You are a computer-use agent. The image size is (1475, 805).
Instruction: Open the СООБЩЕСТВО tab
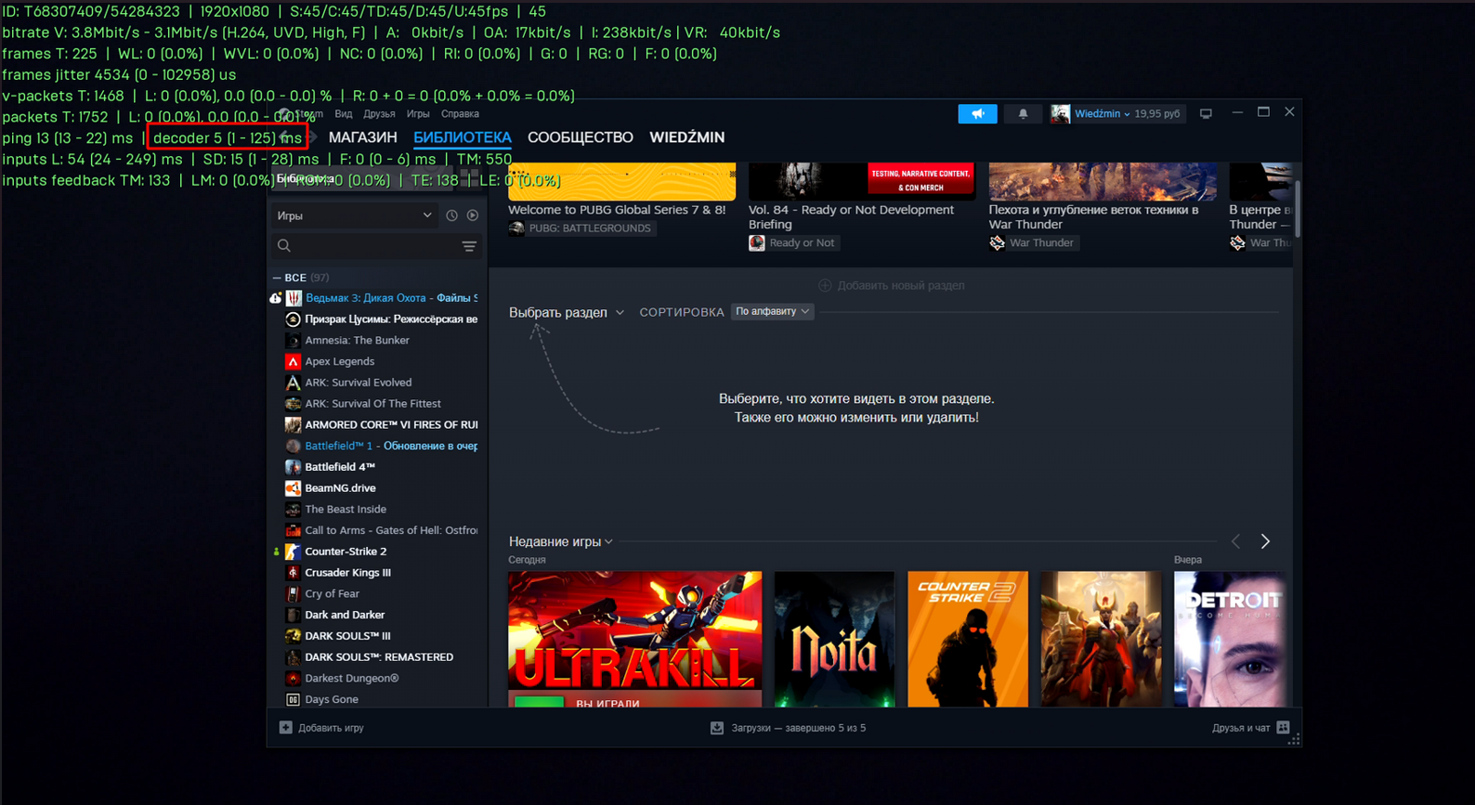tap(581, 137)
